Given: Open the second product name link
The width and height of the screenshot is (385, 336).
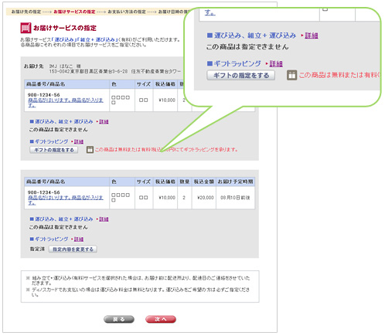Looking at the screenshot, I should pos(66,200).
